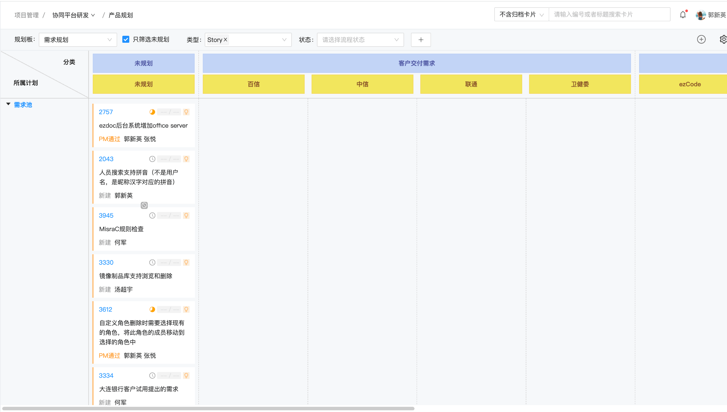Click the 客户交付需求 category header
Image resolution: width=727 pixels, height=412 pixels.
[x=417, y=63]
